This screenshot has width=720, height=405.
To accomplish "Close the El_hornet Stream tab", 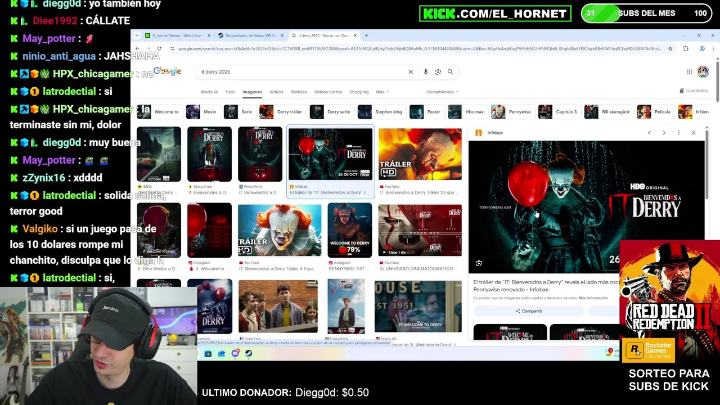I will 209,35.
